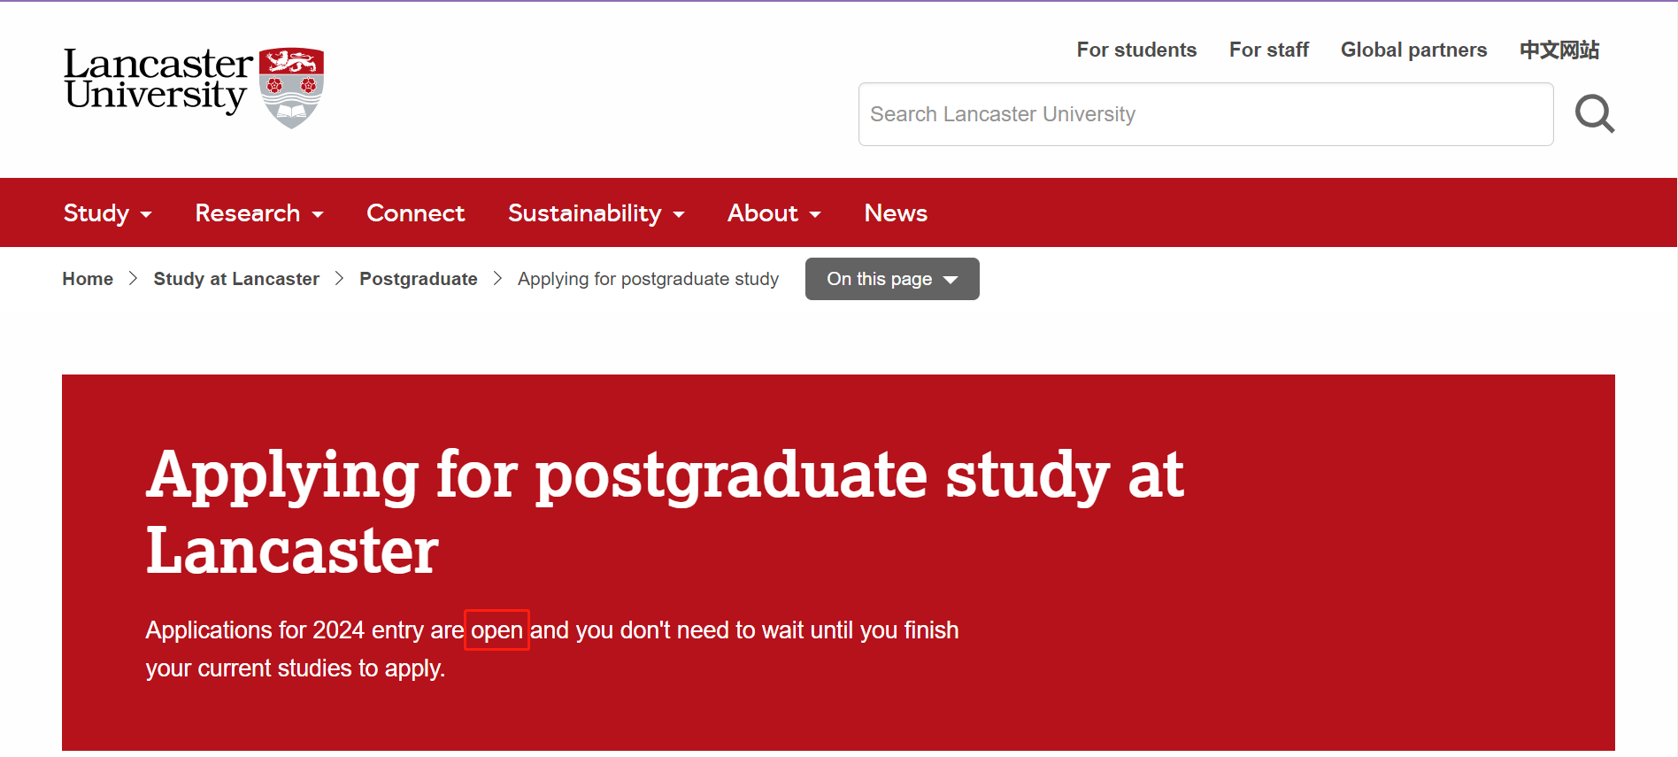Expand the Study dropdown menu
Viewport: 1678px width, 757px height.
(107, 213)
